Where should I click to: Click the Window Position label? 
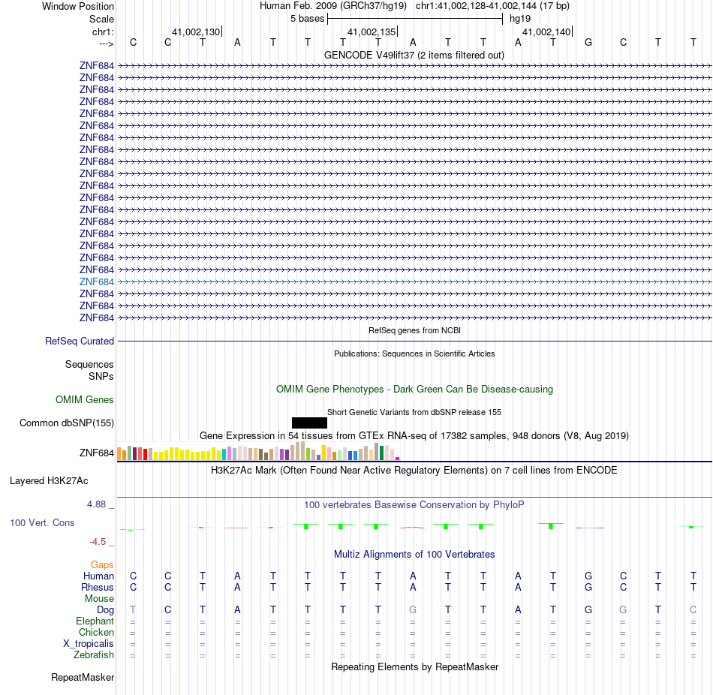(78, 6)
